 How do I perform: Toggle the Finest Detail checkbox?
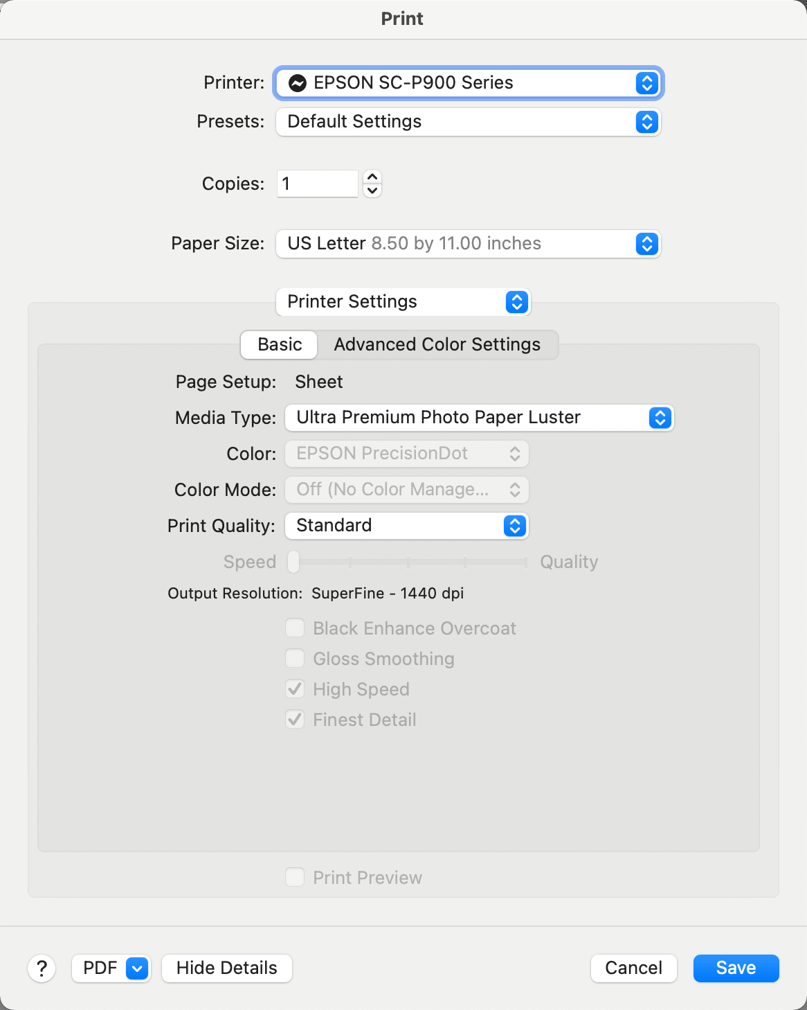pos(295,719)
